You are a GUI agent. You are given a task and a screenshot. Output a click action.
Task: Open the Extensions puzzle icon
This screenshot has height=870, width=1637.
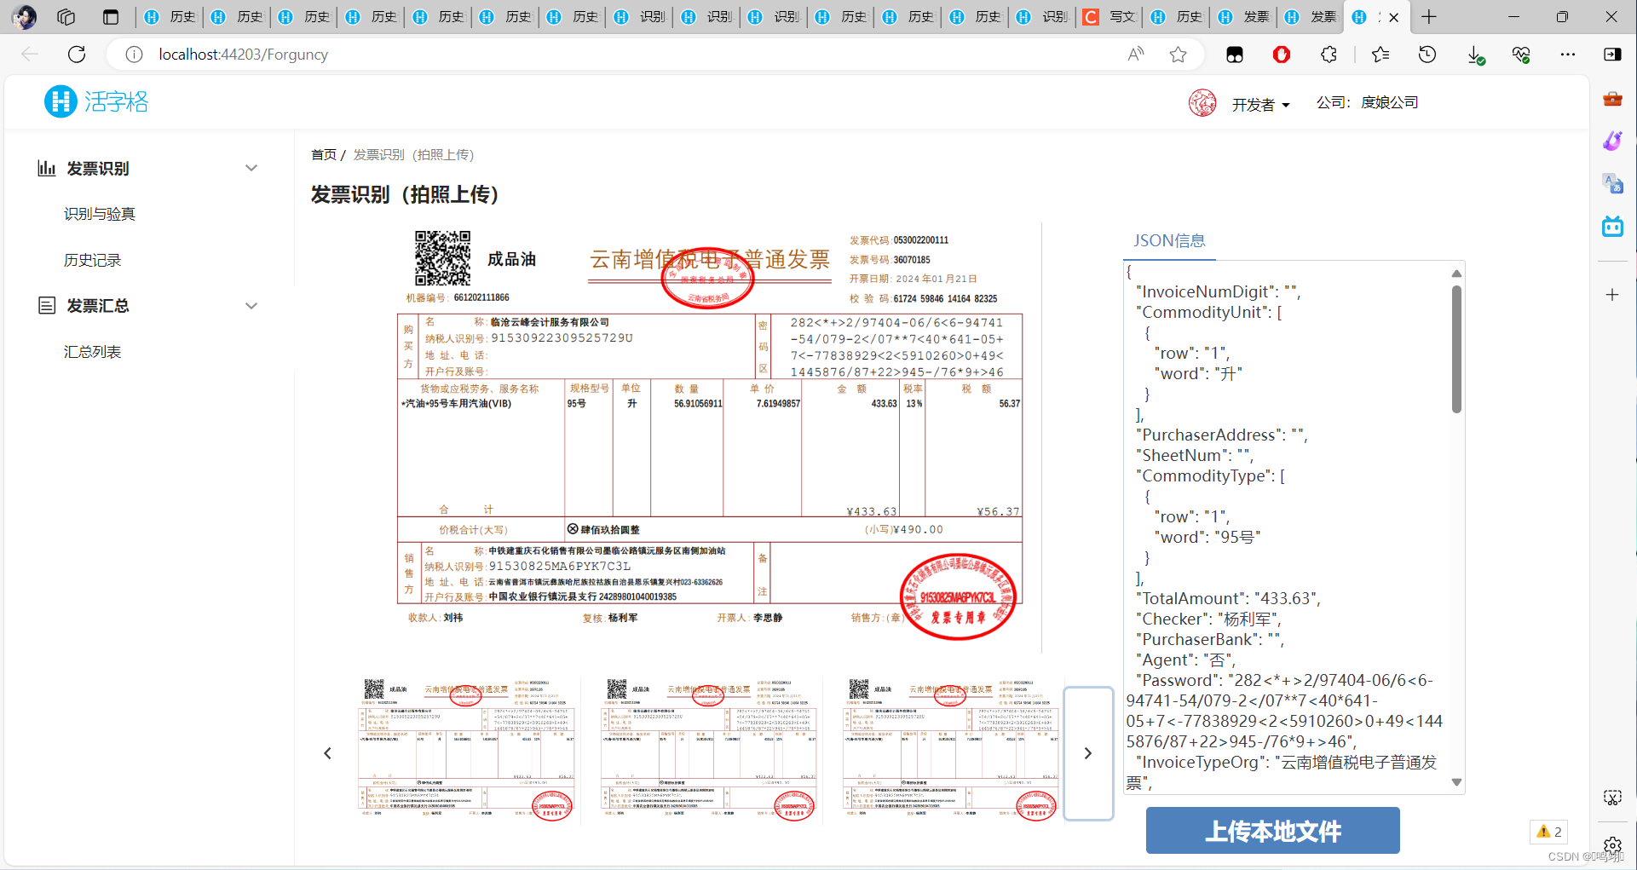1329,55
